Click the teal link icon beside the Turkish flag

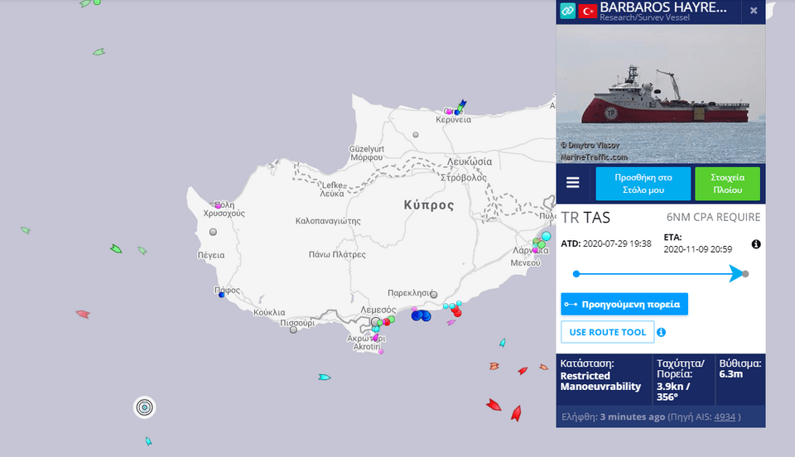coord(567,11)
